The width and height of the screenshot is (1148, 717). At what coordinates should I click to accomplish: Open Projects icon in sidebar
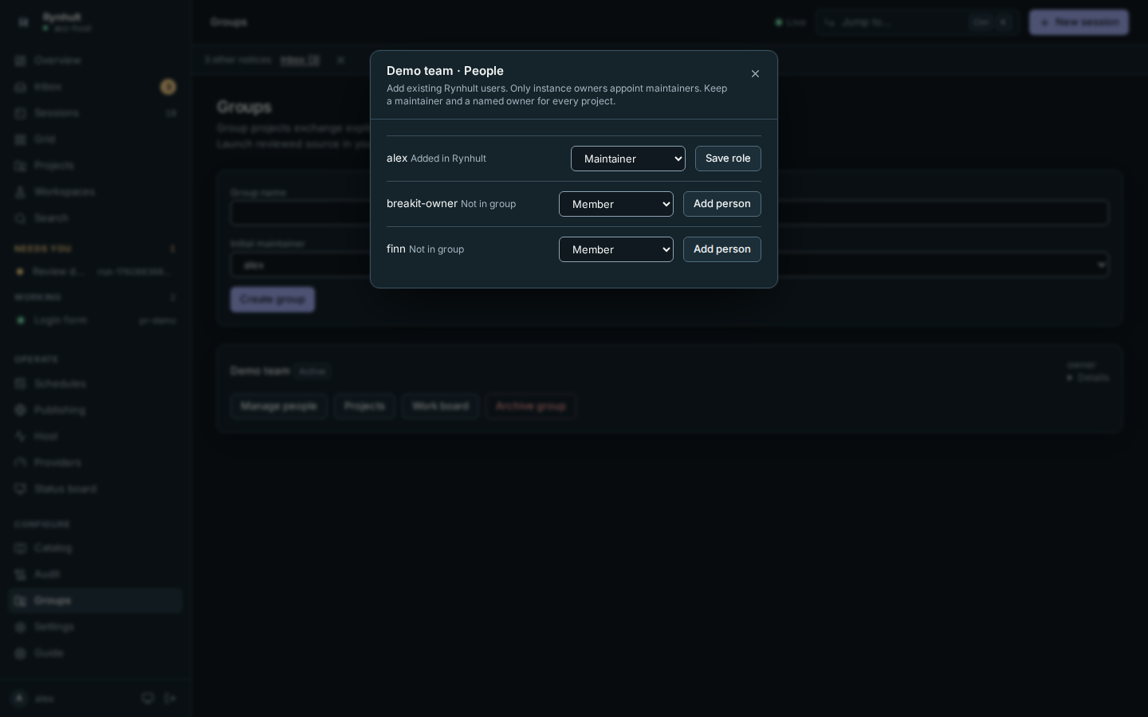tap(21, 166)
